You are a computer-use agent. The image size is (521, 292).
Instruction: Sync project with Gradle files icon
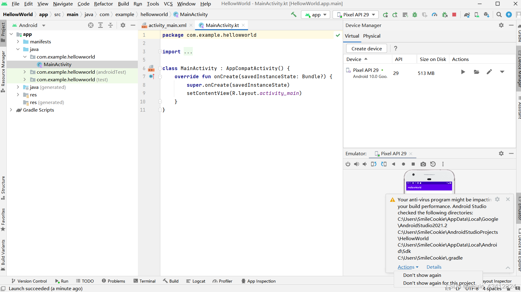[467, 15]
